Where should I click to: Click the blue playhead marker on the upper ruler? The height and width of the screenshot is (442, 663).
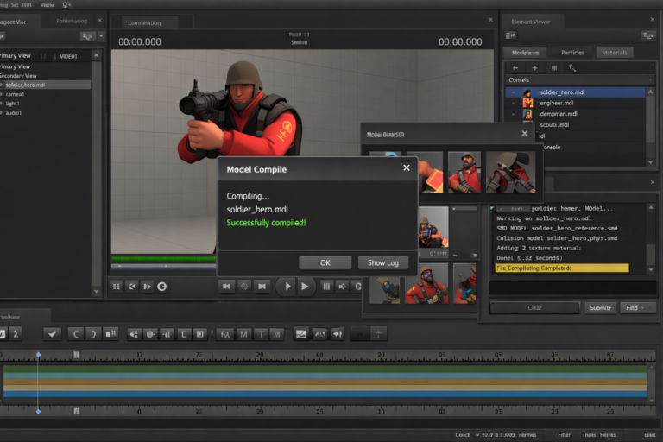click(39, 355)
